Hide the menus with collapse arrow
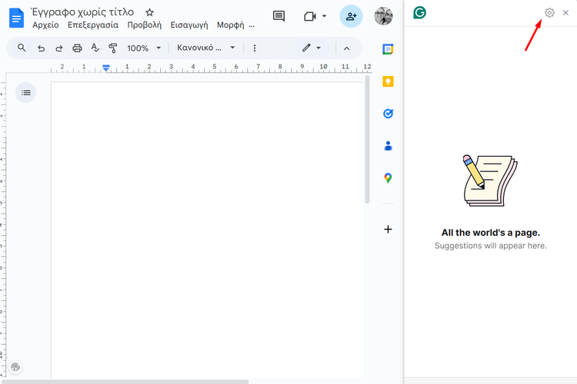The width and height of the screenshot is (577, 384). click(346, 48)
